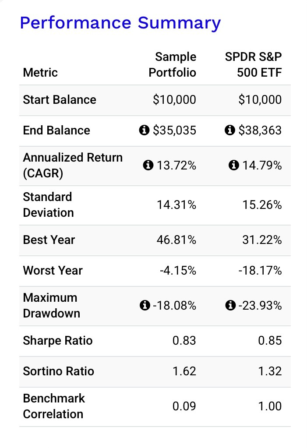Select the Sample Portfolio column header

pos(173,64)
